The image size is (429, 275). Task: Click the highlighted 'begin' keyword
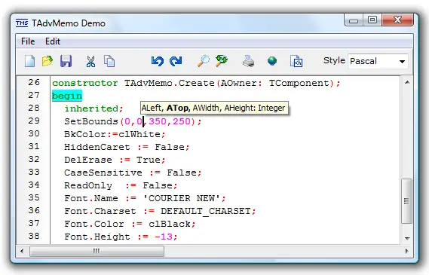(x=67, y=96)
